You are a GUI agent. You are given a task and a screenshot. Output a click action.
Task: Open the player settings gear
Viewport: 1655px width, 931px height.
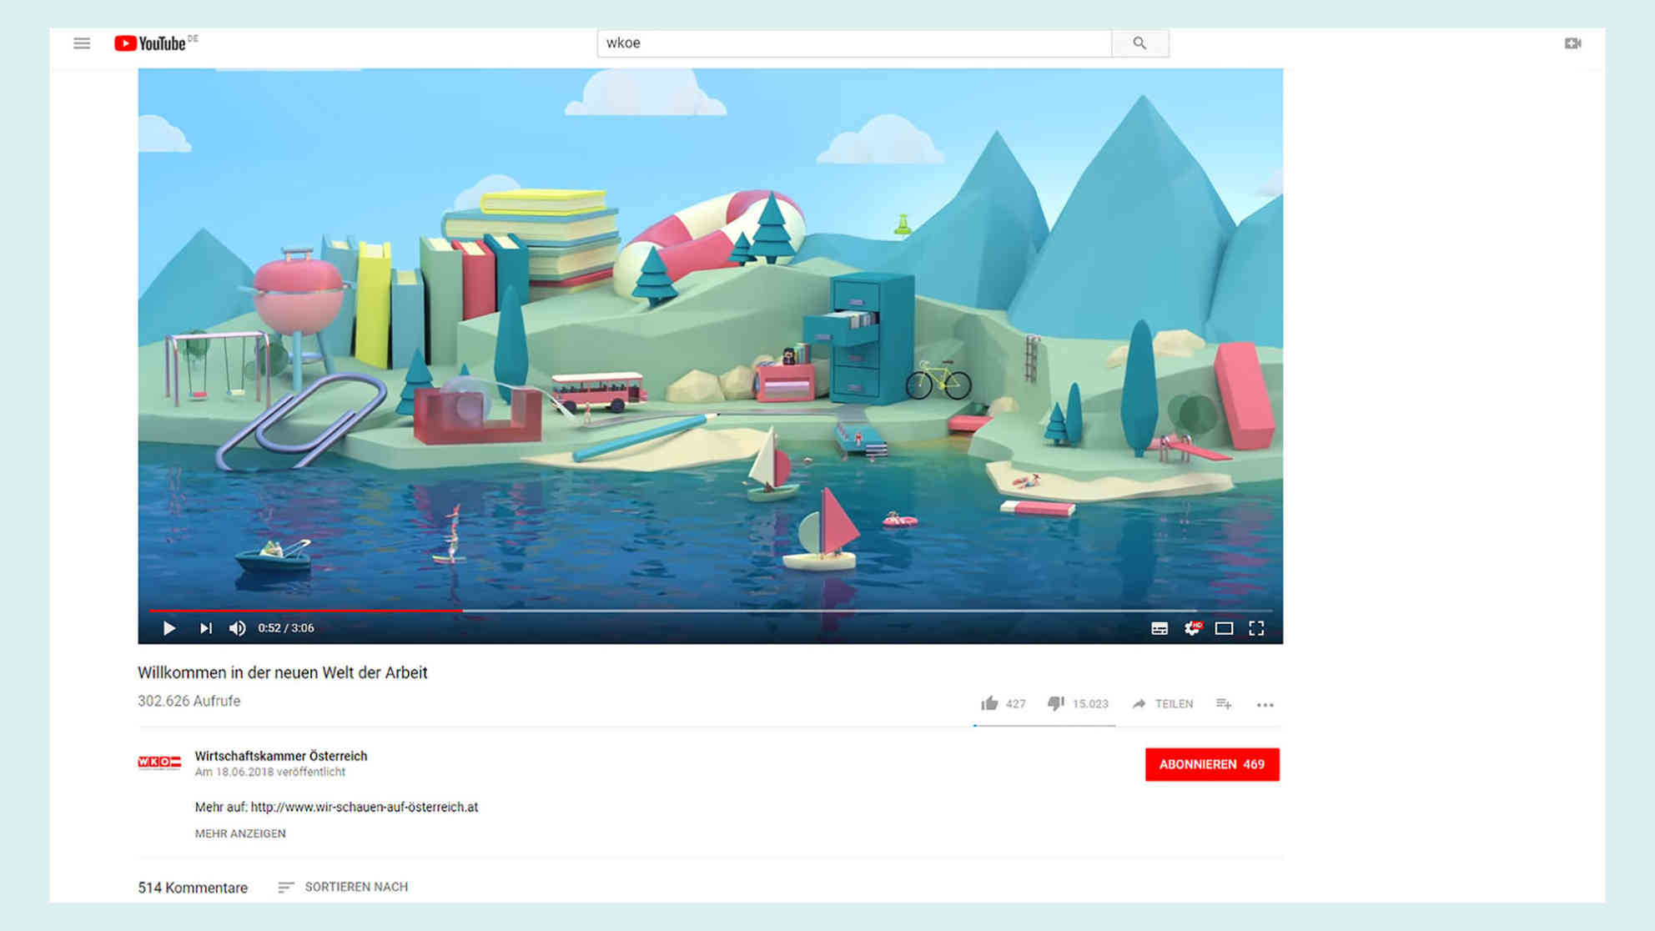[1192, 628]
